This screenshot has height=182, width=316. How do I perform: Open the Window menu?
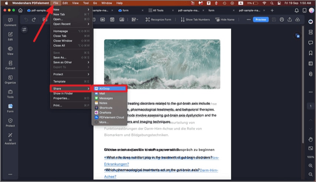[x=107, y=3]
